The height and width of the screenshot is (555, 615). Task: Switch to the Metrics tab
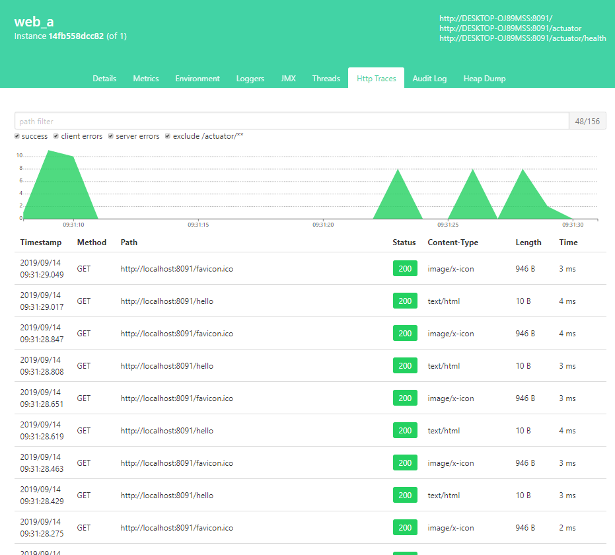click(146, 79)
